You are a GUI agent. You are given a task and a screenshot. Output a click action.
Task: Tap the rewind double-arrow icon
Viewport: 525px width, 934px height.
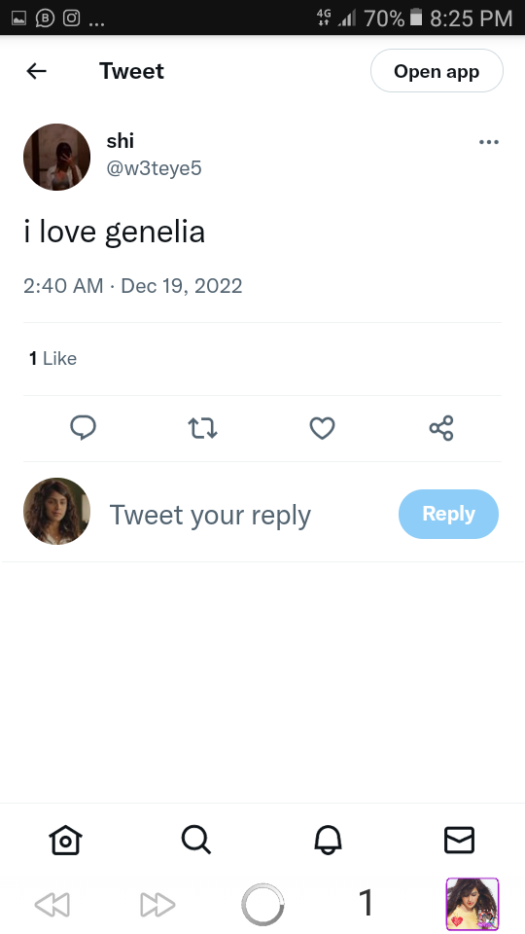click(52, 905)
